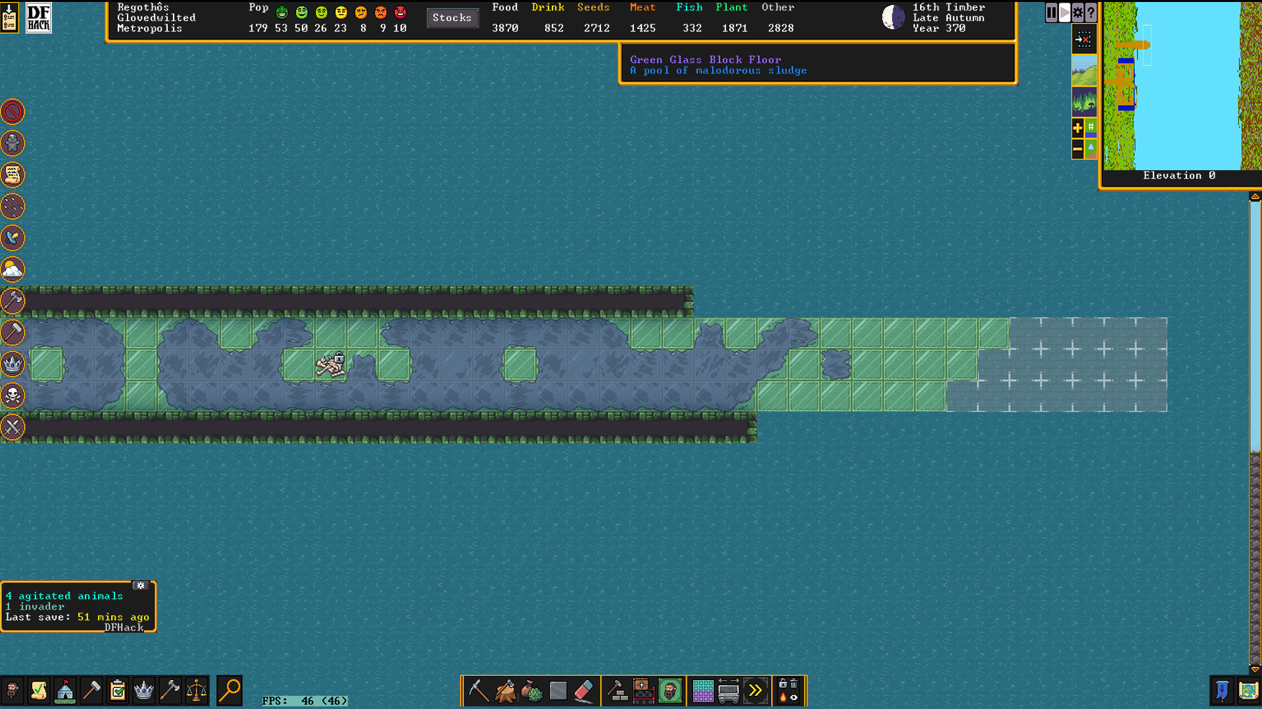Open the crown alert in left sidebar
Image resolution: width=1262 pixels, height=709 pixels.
coord(12,364)
